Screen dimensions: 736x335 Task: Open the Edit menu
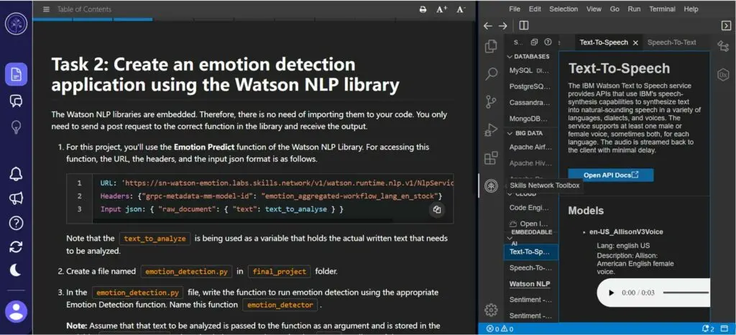pos(535,9)
